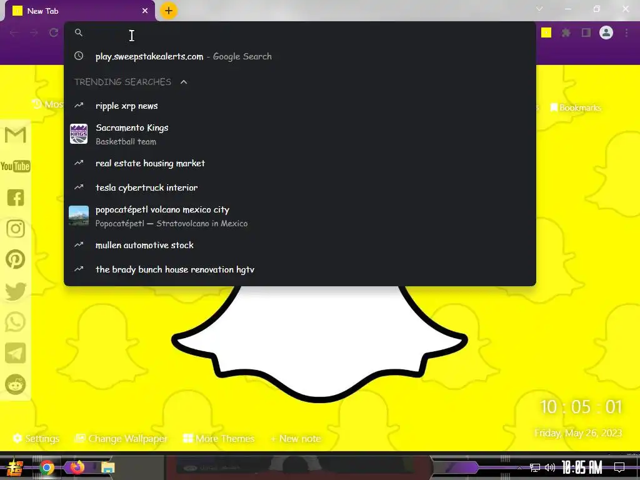
Task: Reload the current page
Action: (54, 32)
